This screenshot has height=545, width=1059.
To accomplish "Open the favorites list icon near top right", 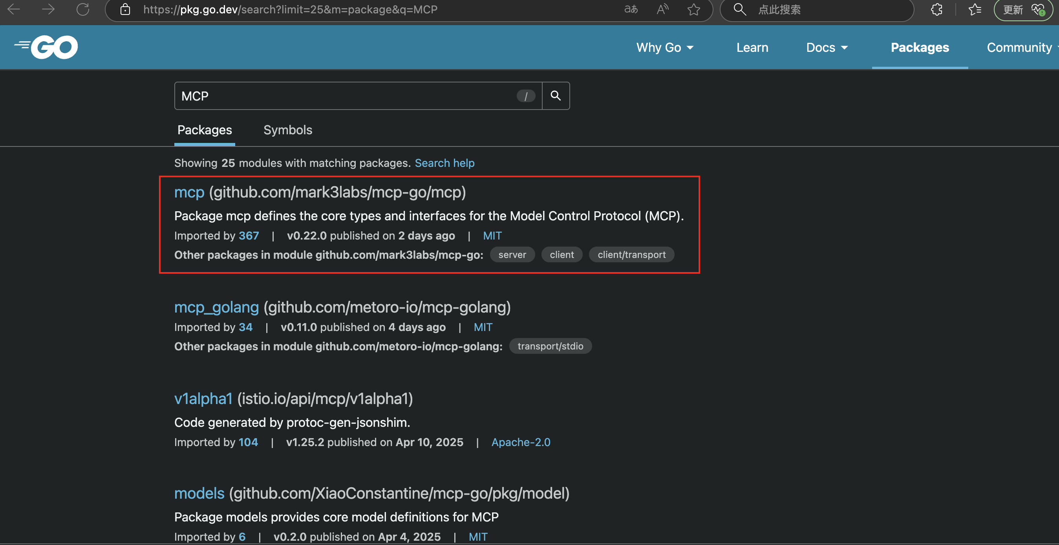I will (x=975, y=9).
